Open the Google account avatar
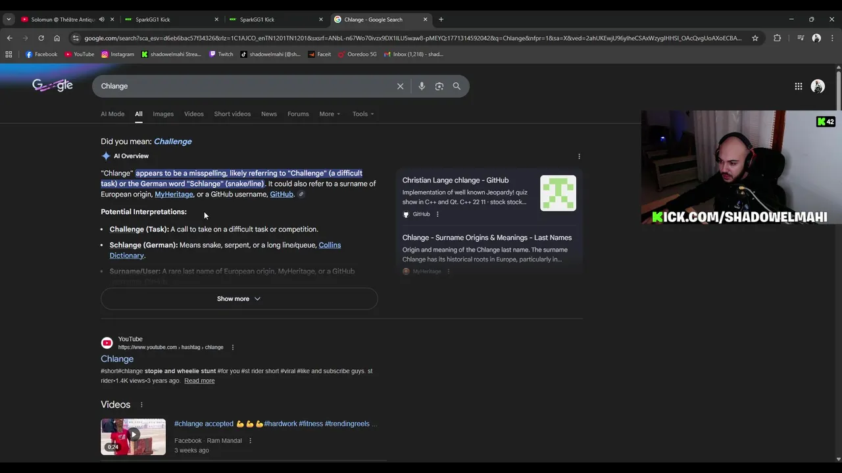 pos(818,86)
